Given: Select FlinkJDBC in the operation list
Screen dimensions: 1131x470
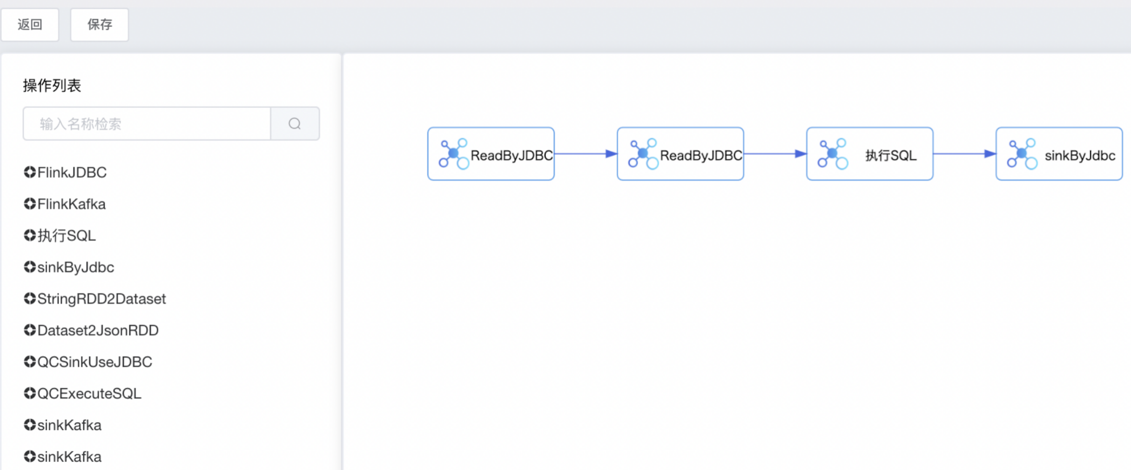Looking at the screenshot, I should [x=72, y=173].
